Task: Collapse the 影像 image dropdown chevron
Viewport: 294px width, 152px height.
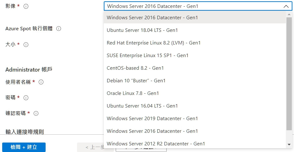Action: (x=286, y=6)
